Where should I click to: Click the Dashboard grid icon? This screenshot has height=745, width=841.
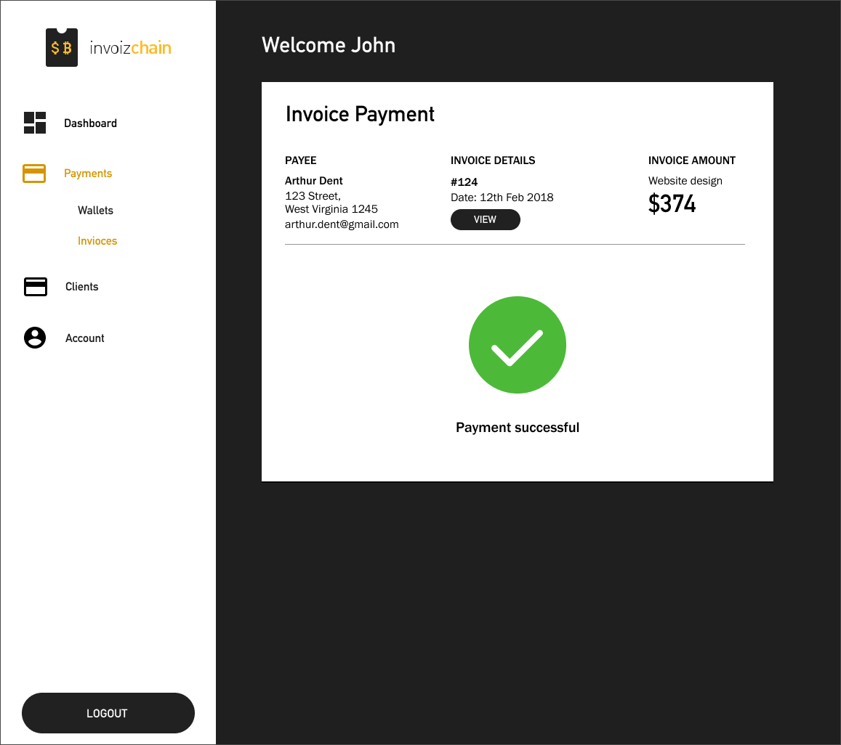(x=35, y=123)
